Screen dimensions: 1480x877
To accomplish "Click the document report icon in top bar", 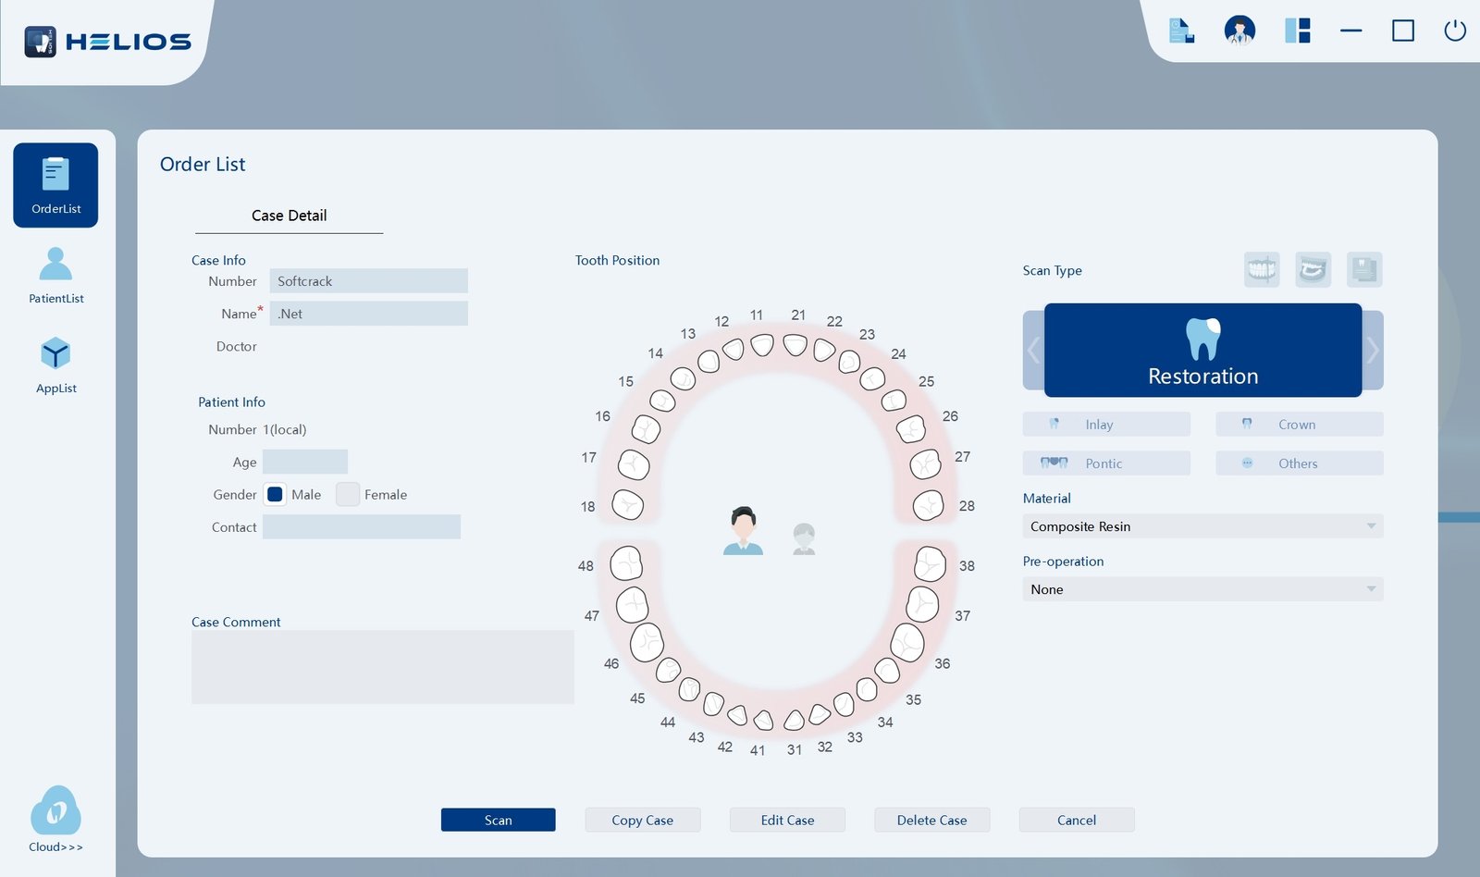I will (x=1181, y=31).
